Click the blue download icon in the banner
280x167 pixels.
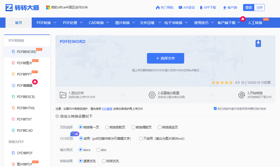pos(258,43)
